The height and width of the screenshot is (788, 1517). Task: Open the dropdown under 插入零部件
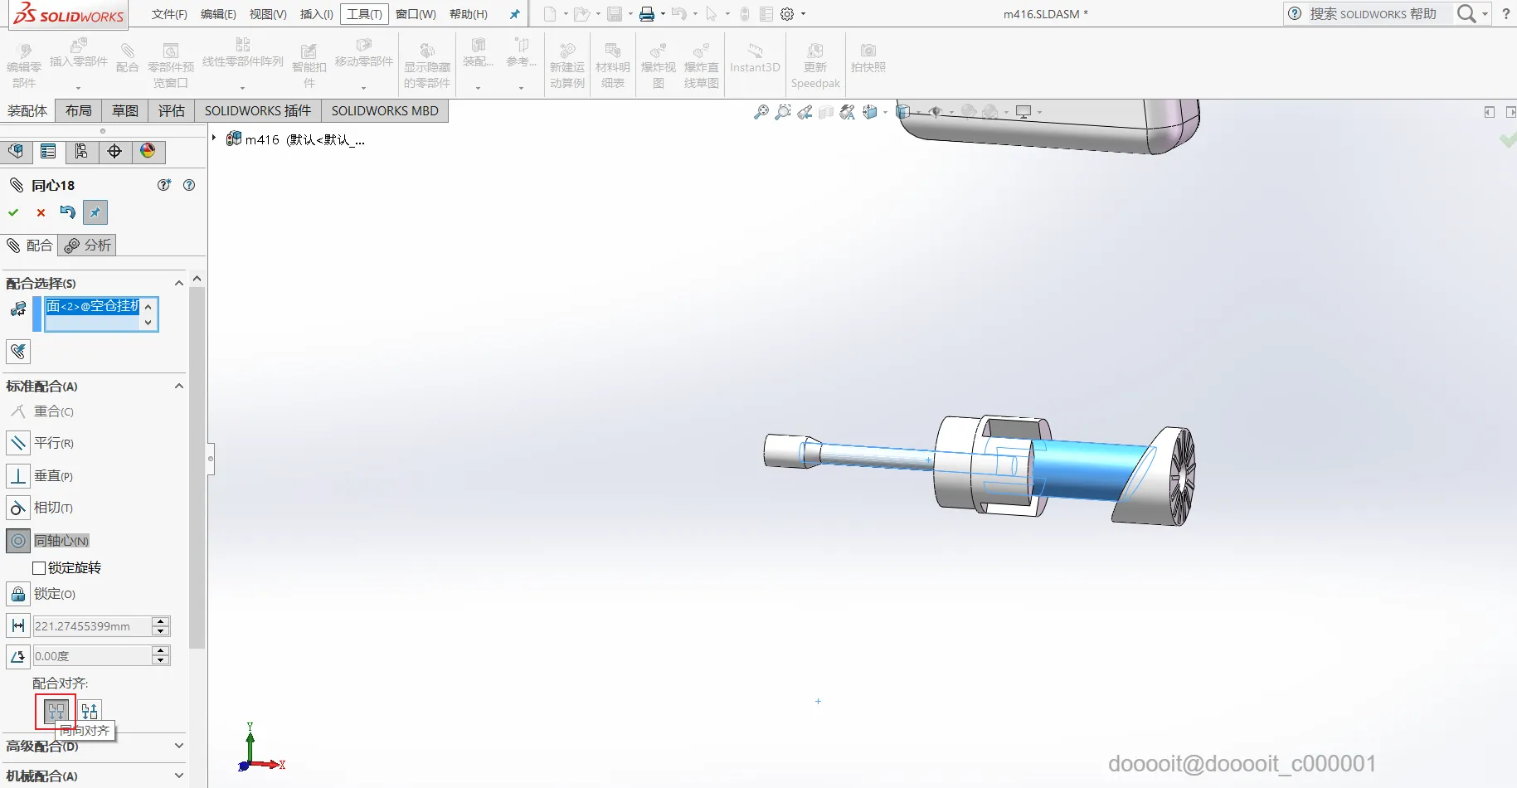79,88
